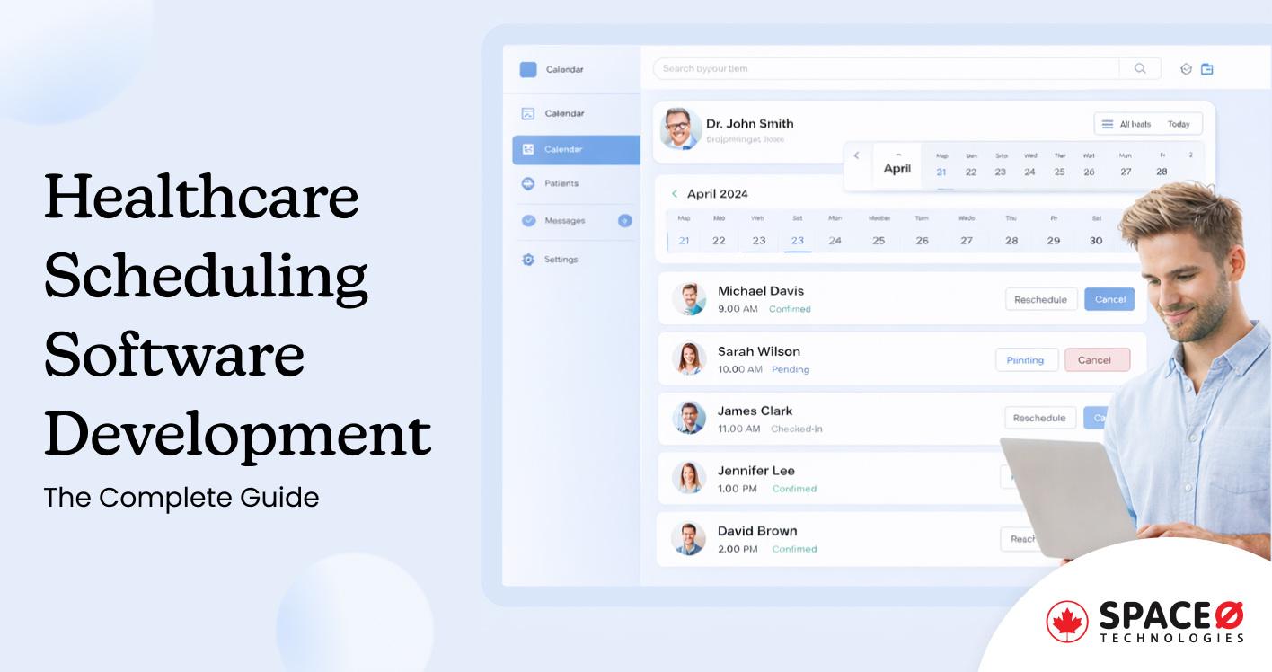Click the badge icon beside the folder icon
The height and width of the screenshot is (672, 1272).
[x=1185, y=68]
